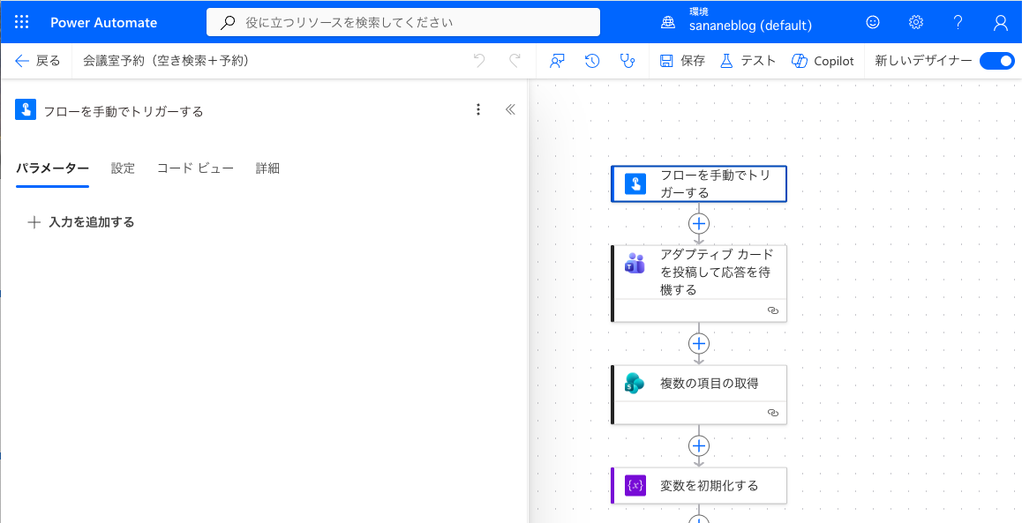The width and height of the screenshot is (1022, 523).
Task: Start a test with テスト
Action: 748,61
